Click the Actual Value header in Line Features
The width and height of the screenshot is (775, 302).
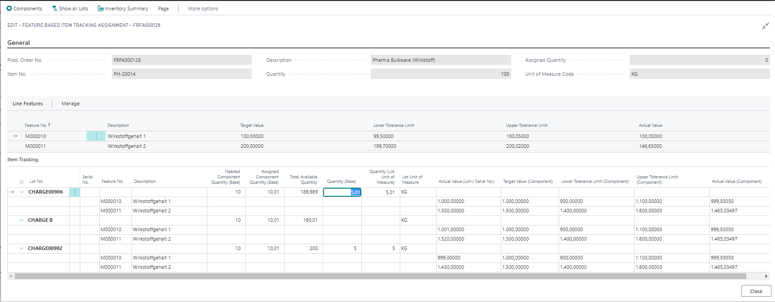click(650, 125)
